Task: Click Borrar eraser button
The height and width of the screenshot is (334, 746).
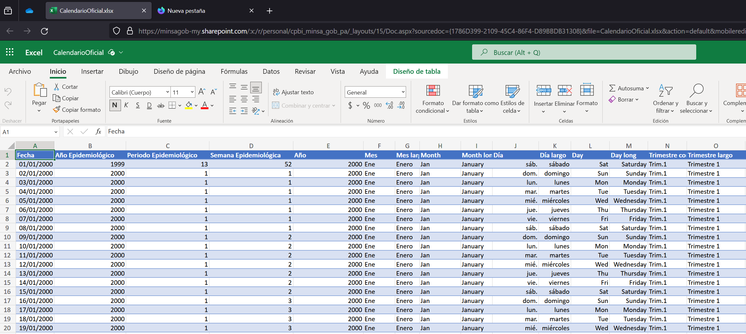Action: (x=624, y=99)
